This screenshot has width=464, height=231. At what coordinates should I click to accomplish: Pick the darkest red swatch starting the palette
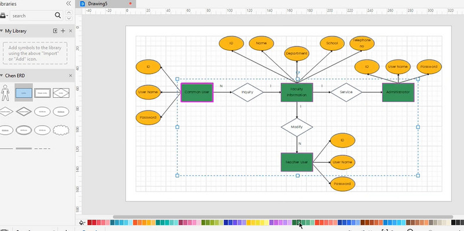(x=90, y=222)
